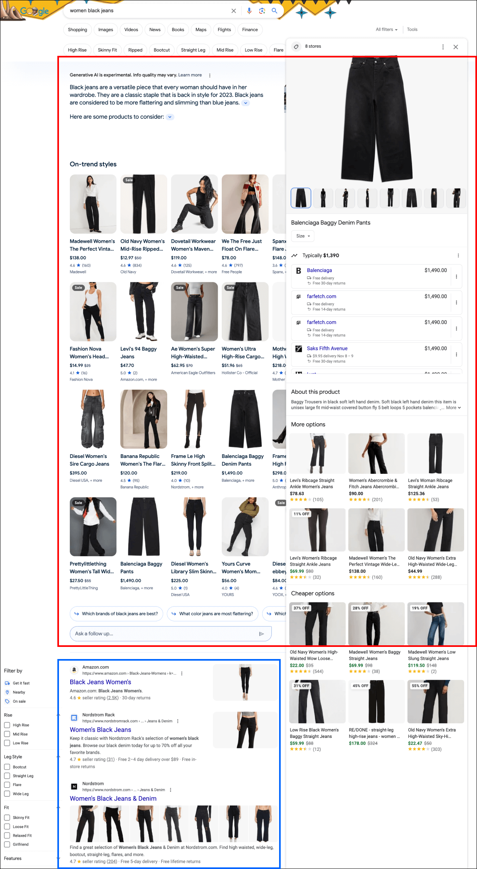
Task: Click 'What color jeans are most flattering?'
Action: (212, 614)
